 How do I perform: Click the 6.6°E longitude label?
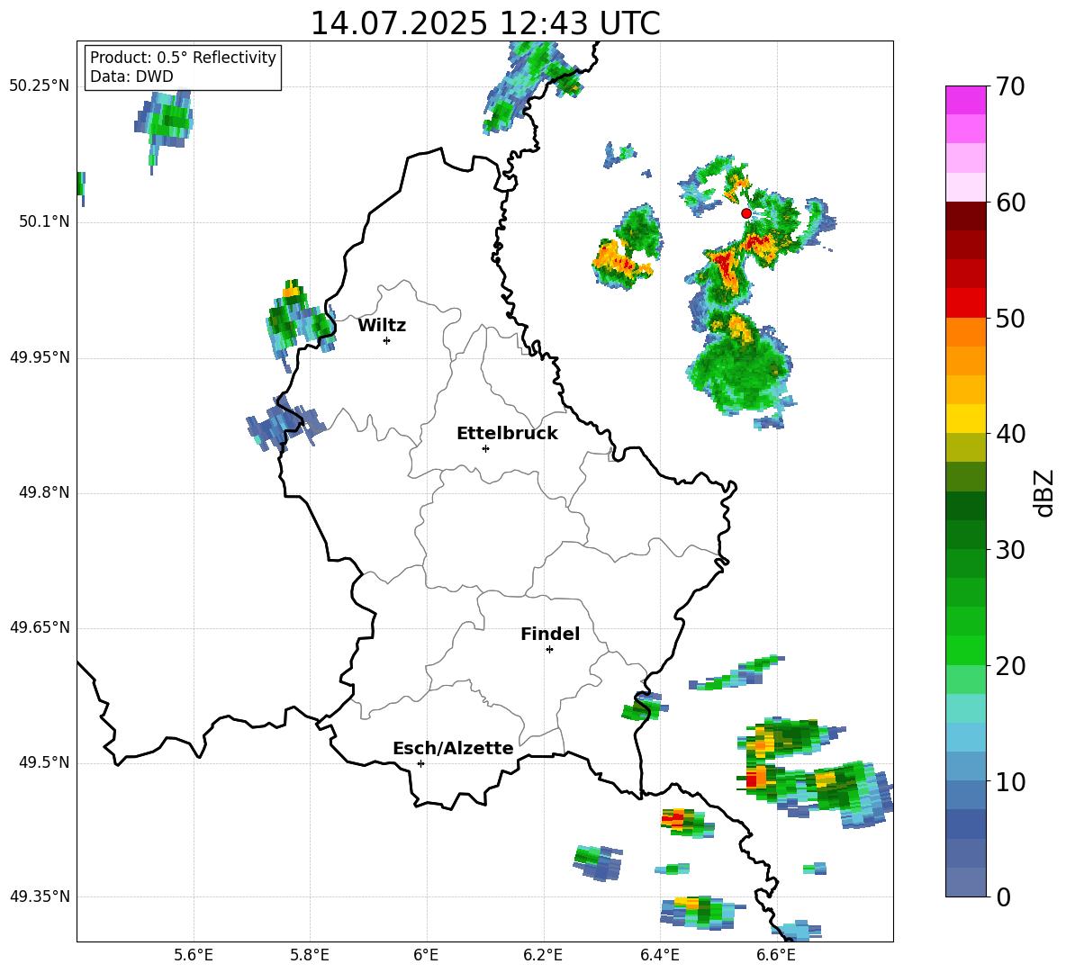776,955
